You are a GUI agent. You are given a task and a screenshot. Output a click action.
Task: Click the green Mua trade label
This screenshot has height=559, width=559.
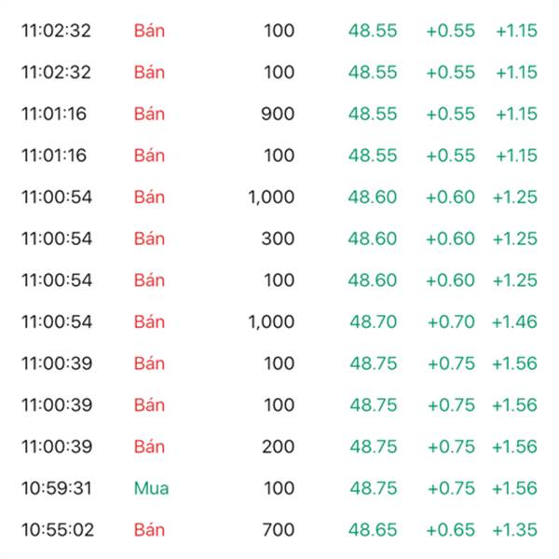(x=151, y=488)
